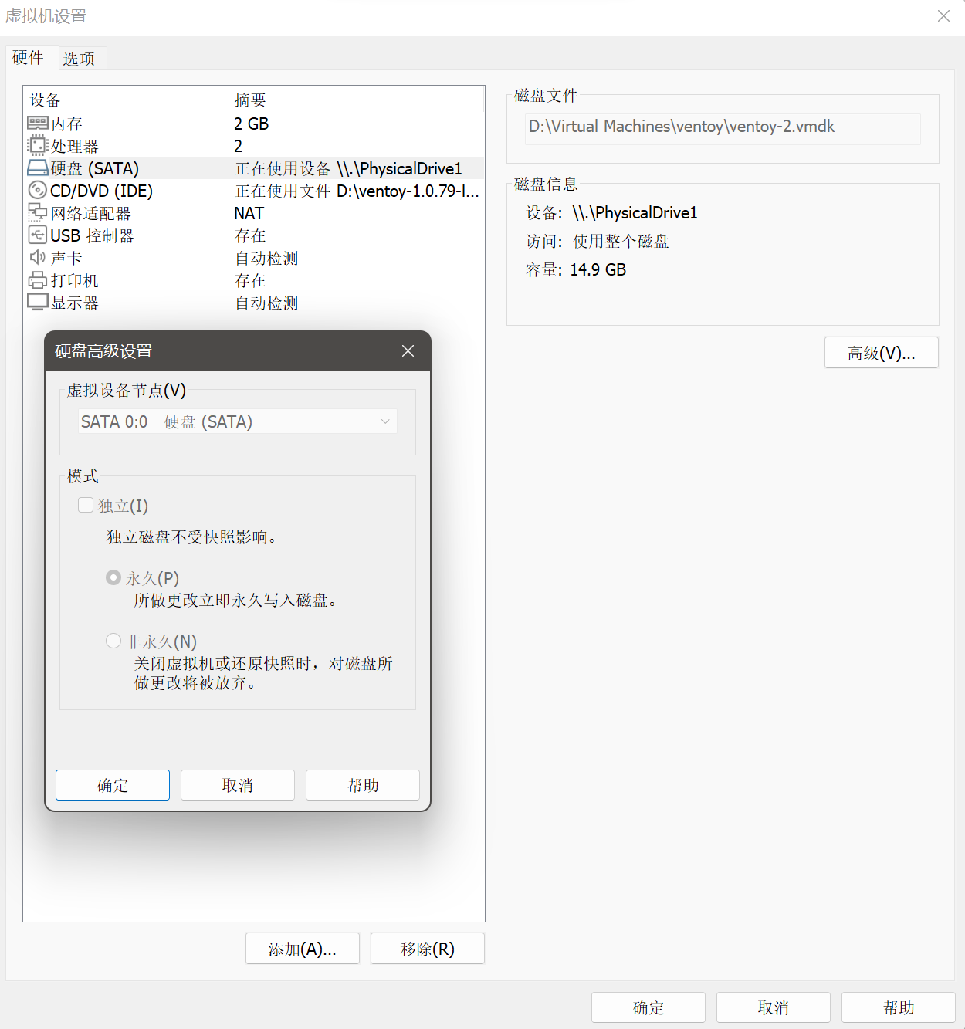Click the '自动检测' summary for 显示器
This screenshot has height=1029, width=965.
coord(266,303)
